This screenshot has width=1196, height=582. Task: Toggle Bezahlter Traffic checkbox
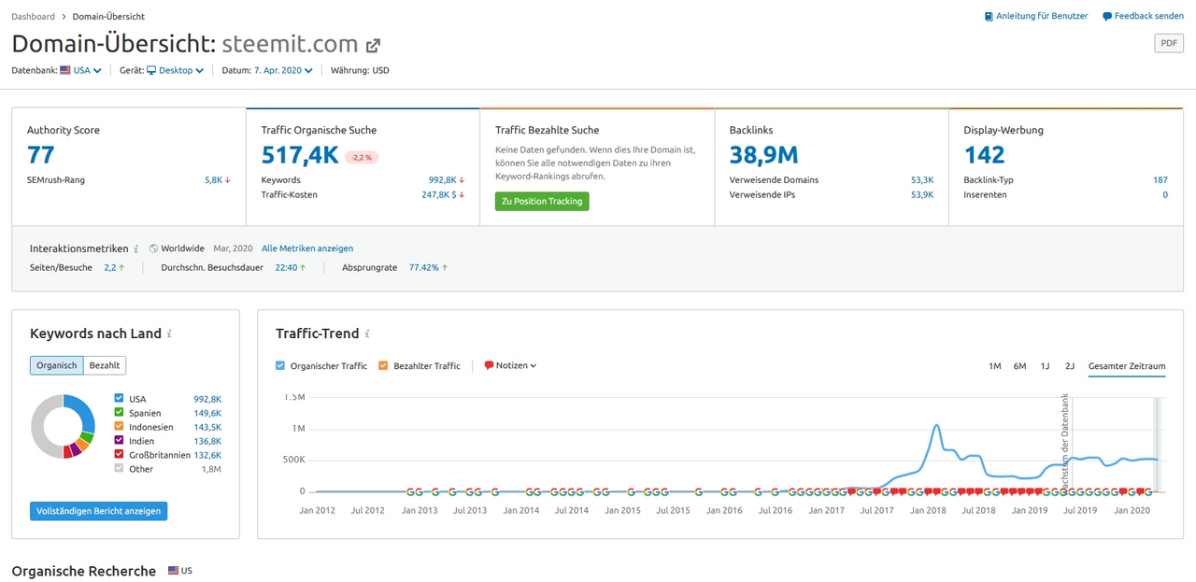tap(383, 366)
